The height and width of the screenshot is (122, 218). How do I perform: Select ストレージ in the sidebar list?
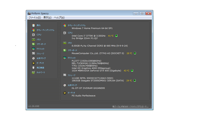pos(40,53)
